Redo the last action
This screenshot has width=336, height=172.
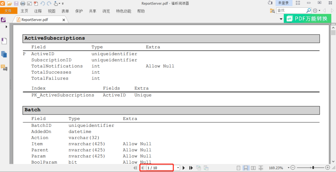click(49, 3)
